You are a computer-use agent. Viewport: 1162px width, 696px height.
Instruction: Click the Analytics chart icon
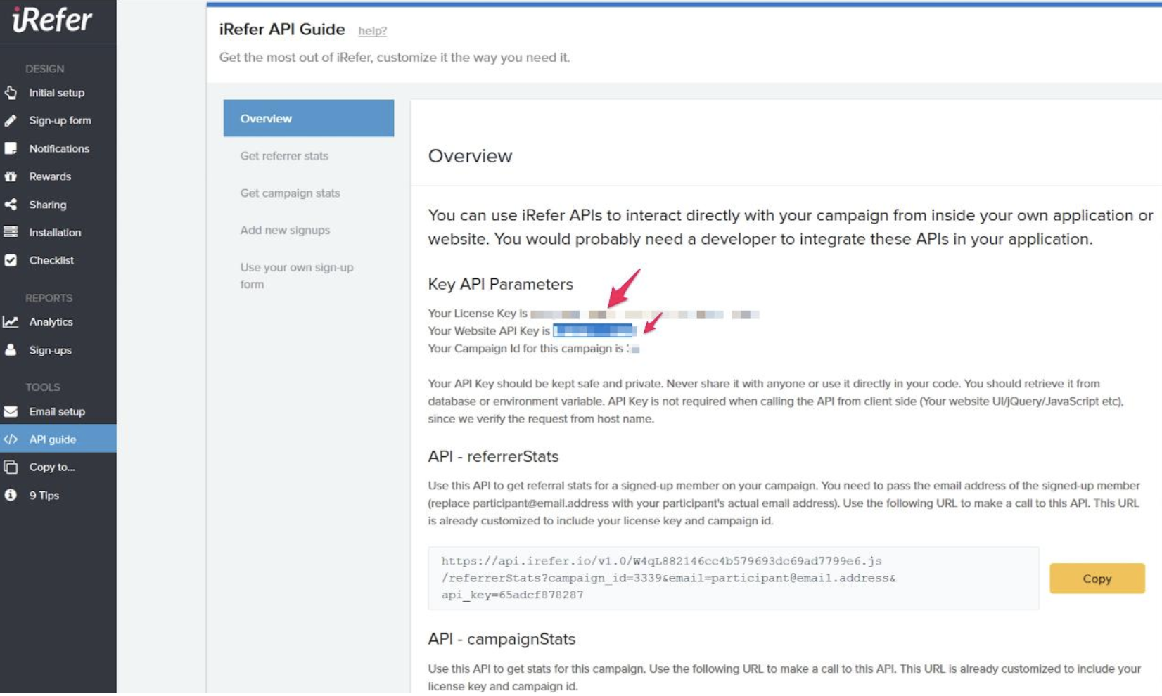11,322
